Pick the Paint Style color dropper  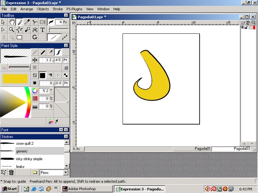pyautogui.click(x=56, y=121)
